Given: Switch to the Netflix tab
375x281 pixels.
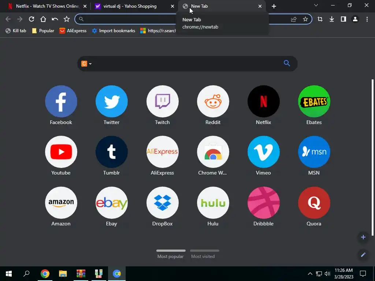Looking at the screenshot, I should 47,6.
